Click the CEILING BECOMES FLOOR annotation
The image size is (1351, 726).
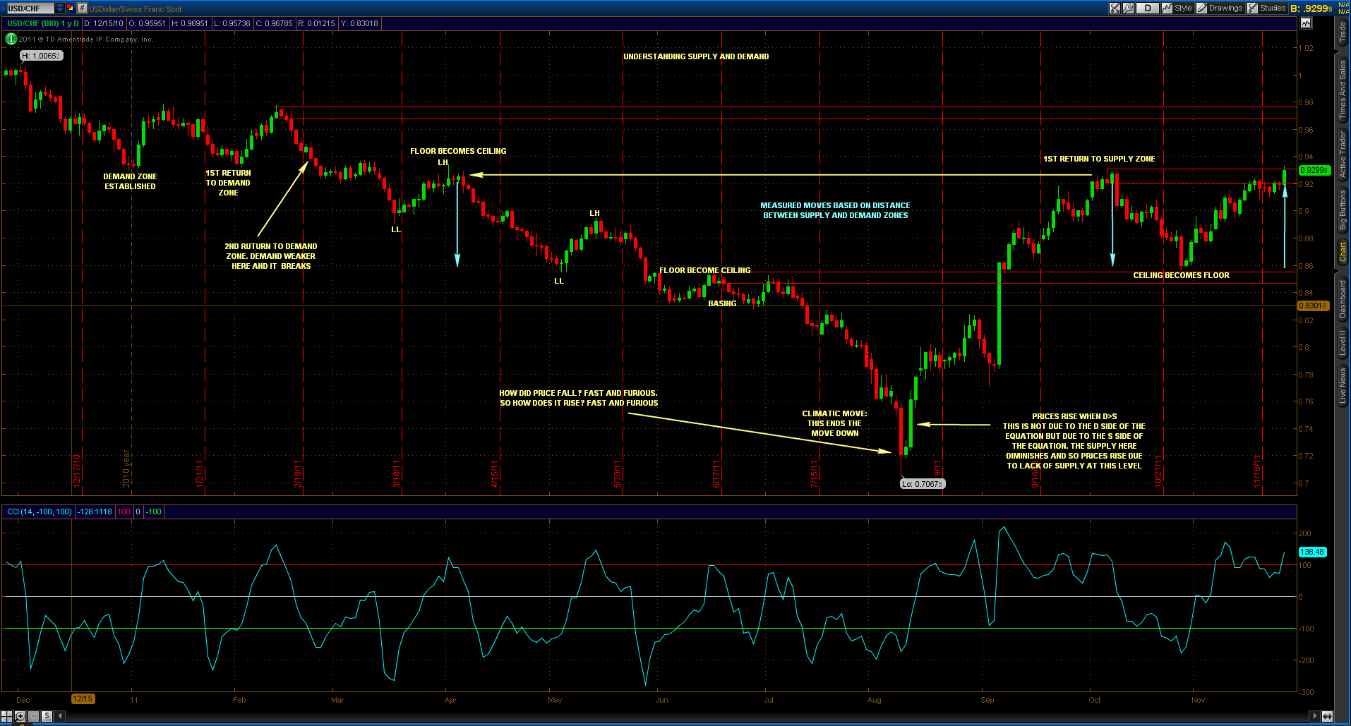click(1181, 275)
